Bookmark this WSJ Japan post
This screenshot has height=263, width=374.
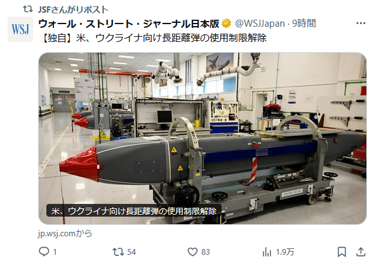click(342, 252)
